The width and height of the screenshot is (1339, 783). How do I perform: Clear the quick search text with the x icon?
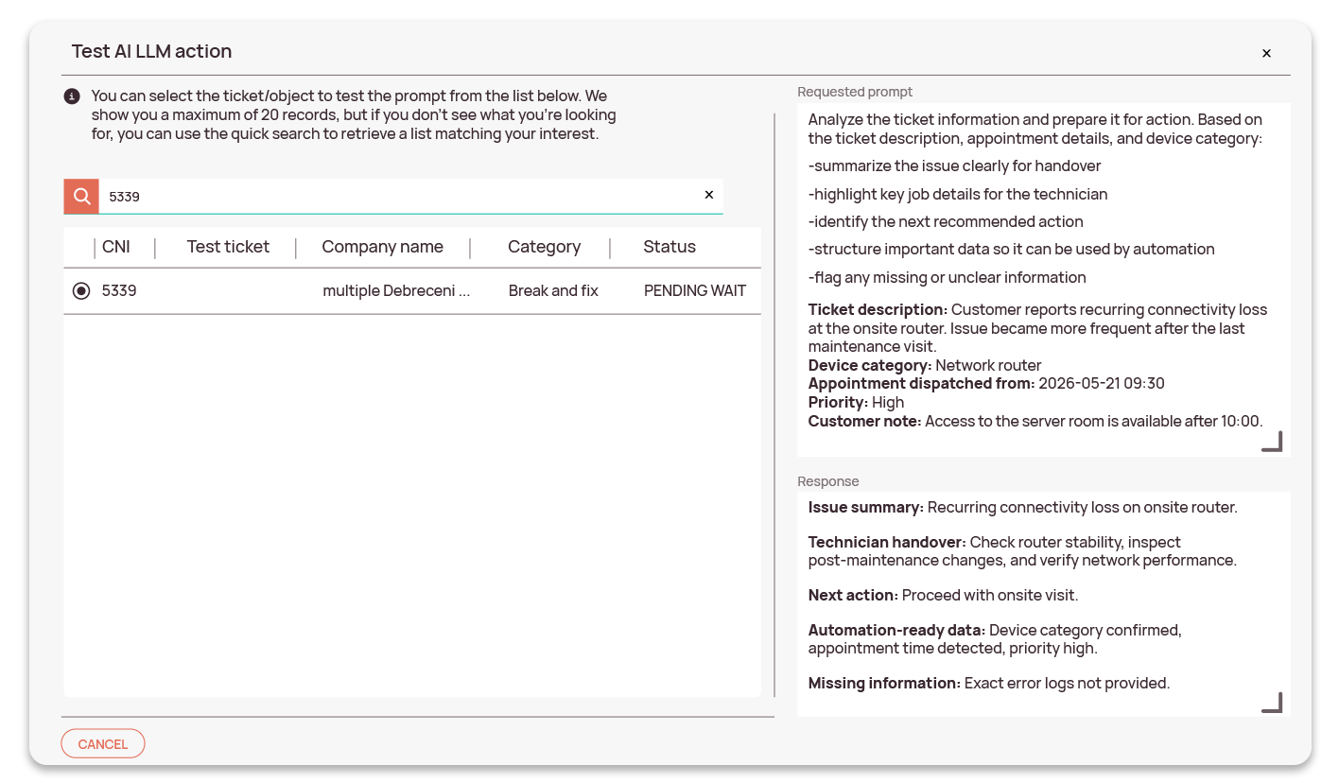click(709, 195)
